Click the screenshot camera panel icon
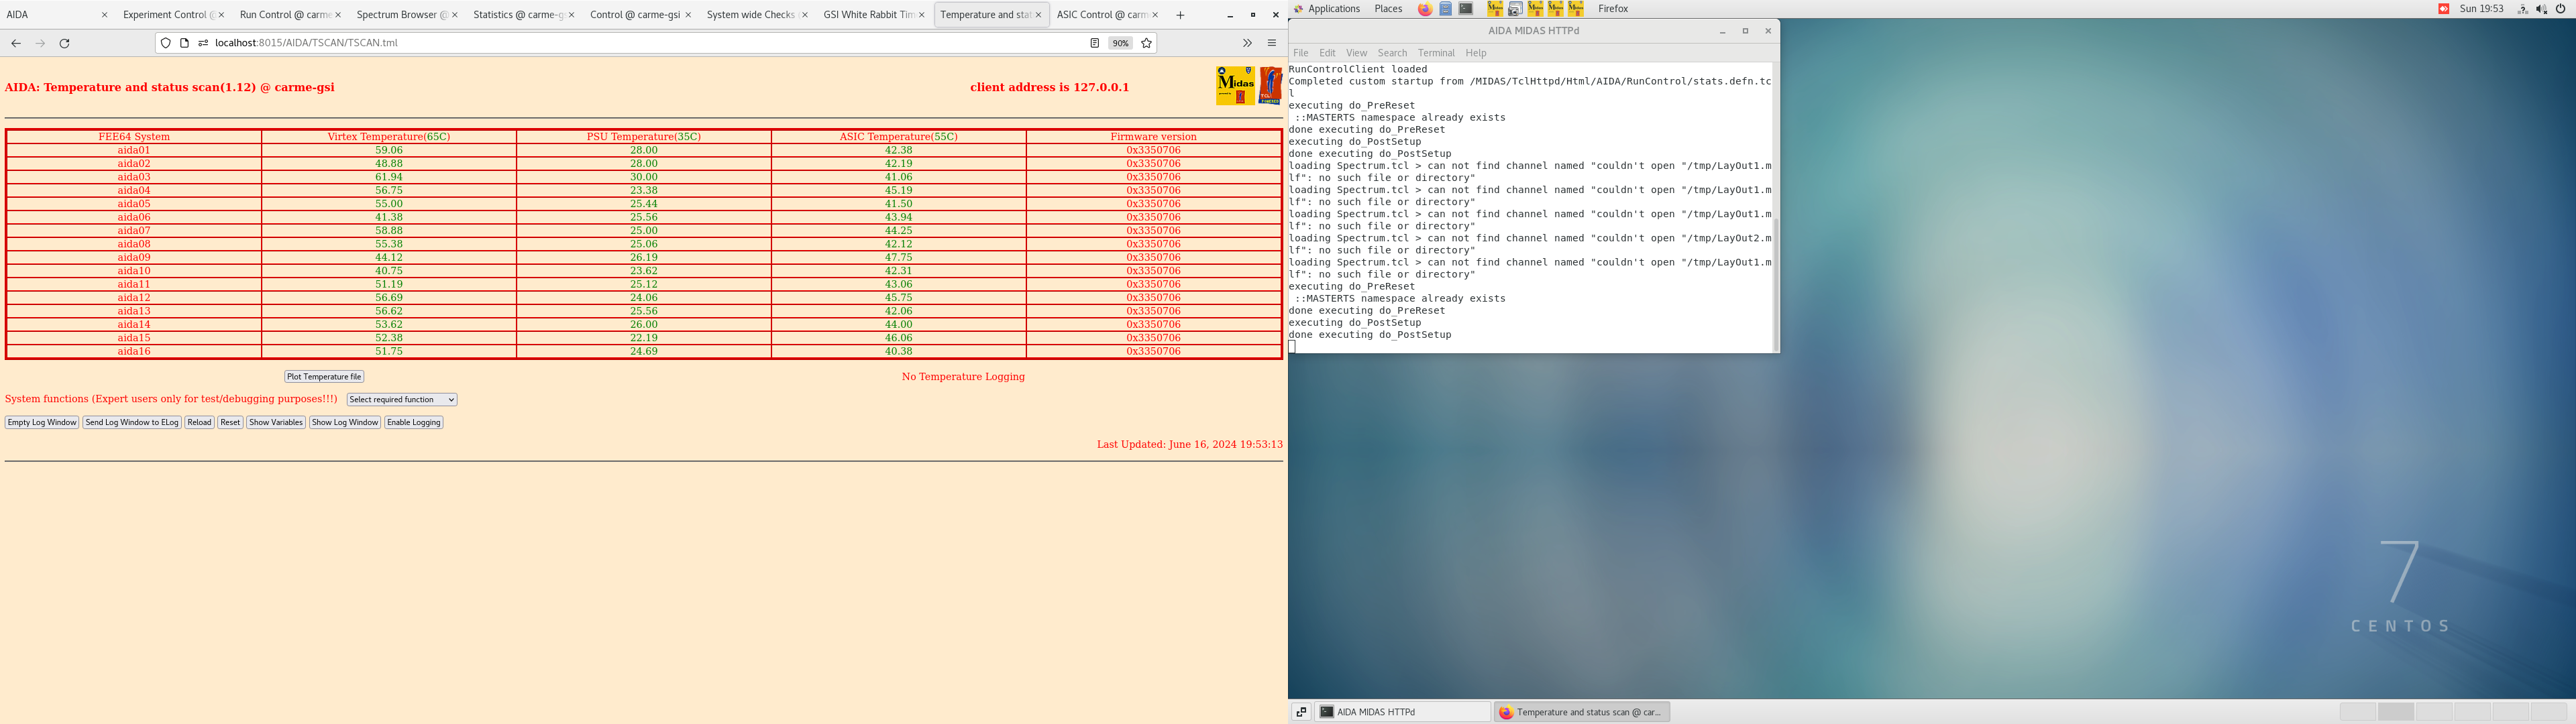 coord(1515,9)
